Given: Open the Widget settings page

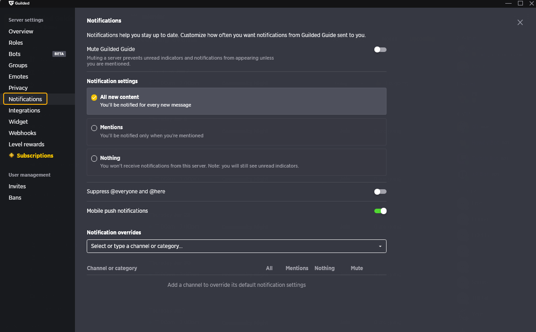Looking at the screenshot, I should pos(18,122).
